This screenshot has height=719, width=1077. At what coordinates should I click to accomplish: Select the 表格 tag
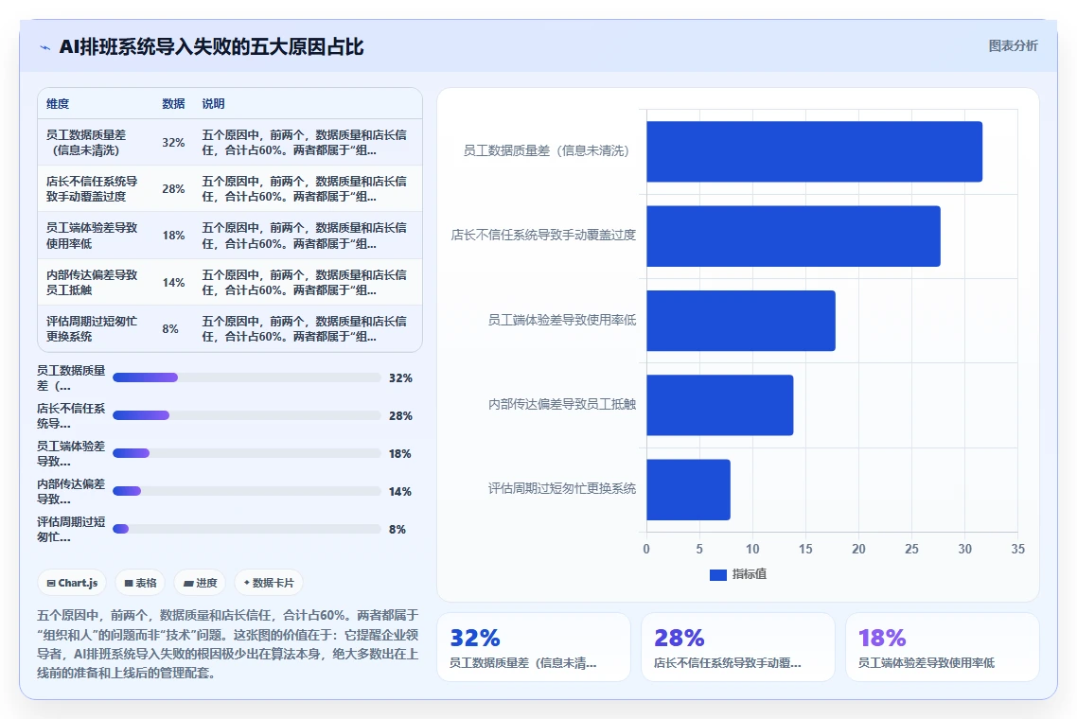tap(140, 583)
